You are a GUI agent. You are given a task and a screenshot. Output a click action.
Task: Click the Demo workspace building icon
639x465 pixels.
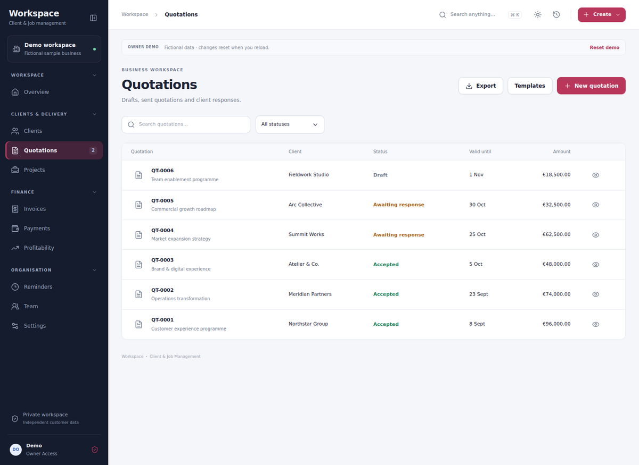coord(16,49)
